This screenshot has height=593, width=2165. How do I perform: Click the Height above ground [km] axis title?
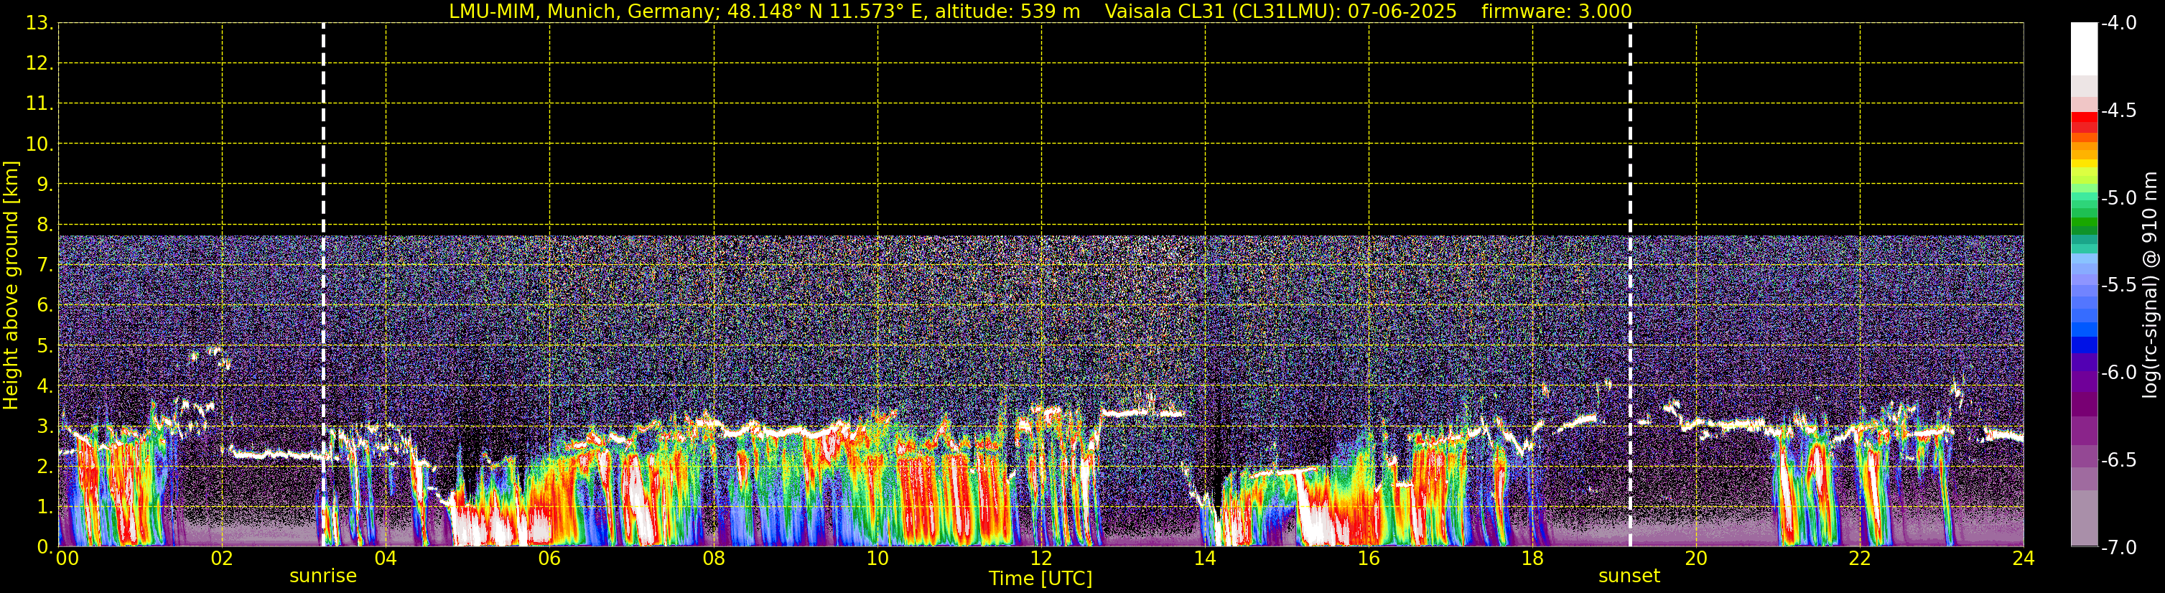click(11, 286)
